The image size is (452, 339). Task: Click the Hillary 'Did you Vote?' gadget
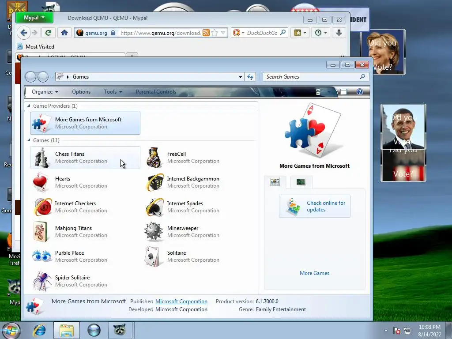coord(383,52)
